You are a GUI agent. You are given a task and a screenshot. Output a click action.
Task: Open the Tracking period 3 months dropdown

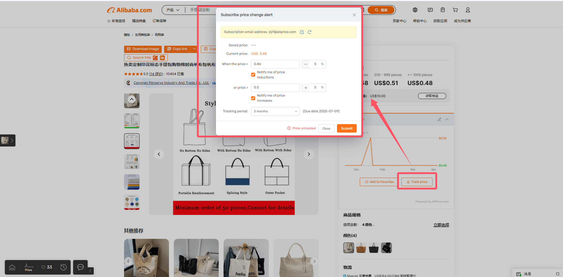point(275,111)
